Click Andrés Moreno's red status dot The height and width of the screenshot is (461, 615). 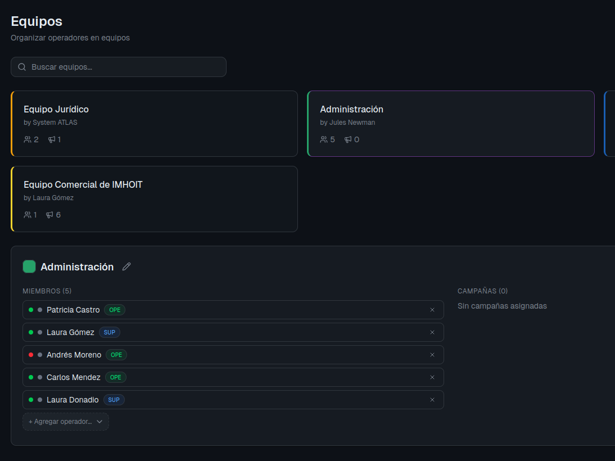point(31,355)
